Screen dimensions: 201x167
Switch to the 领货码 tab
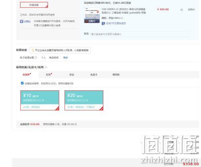116,74
